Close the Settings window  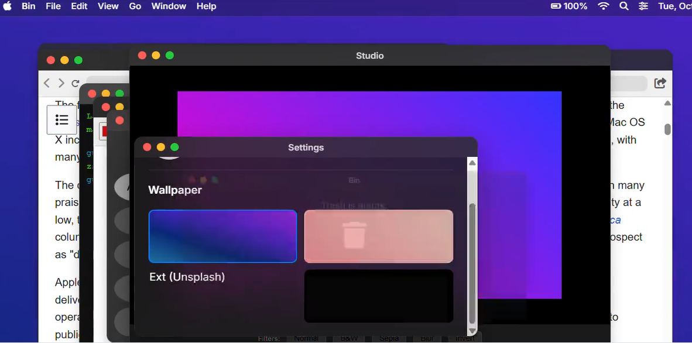tap(148, 147)
